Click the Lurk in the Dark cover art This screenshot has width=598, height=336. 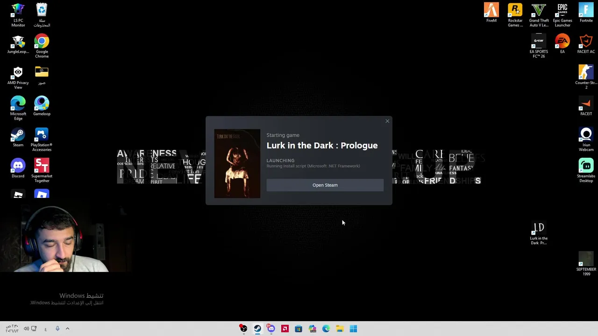(x=237, y=164)
